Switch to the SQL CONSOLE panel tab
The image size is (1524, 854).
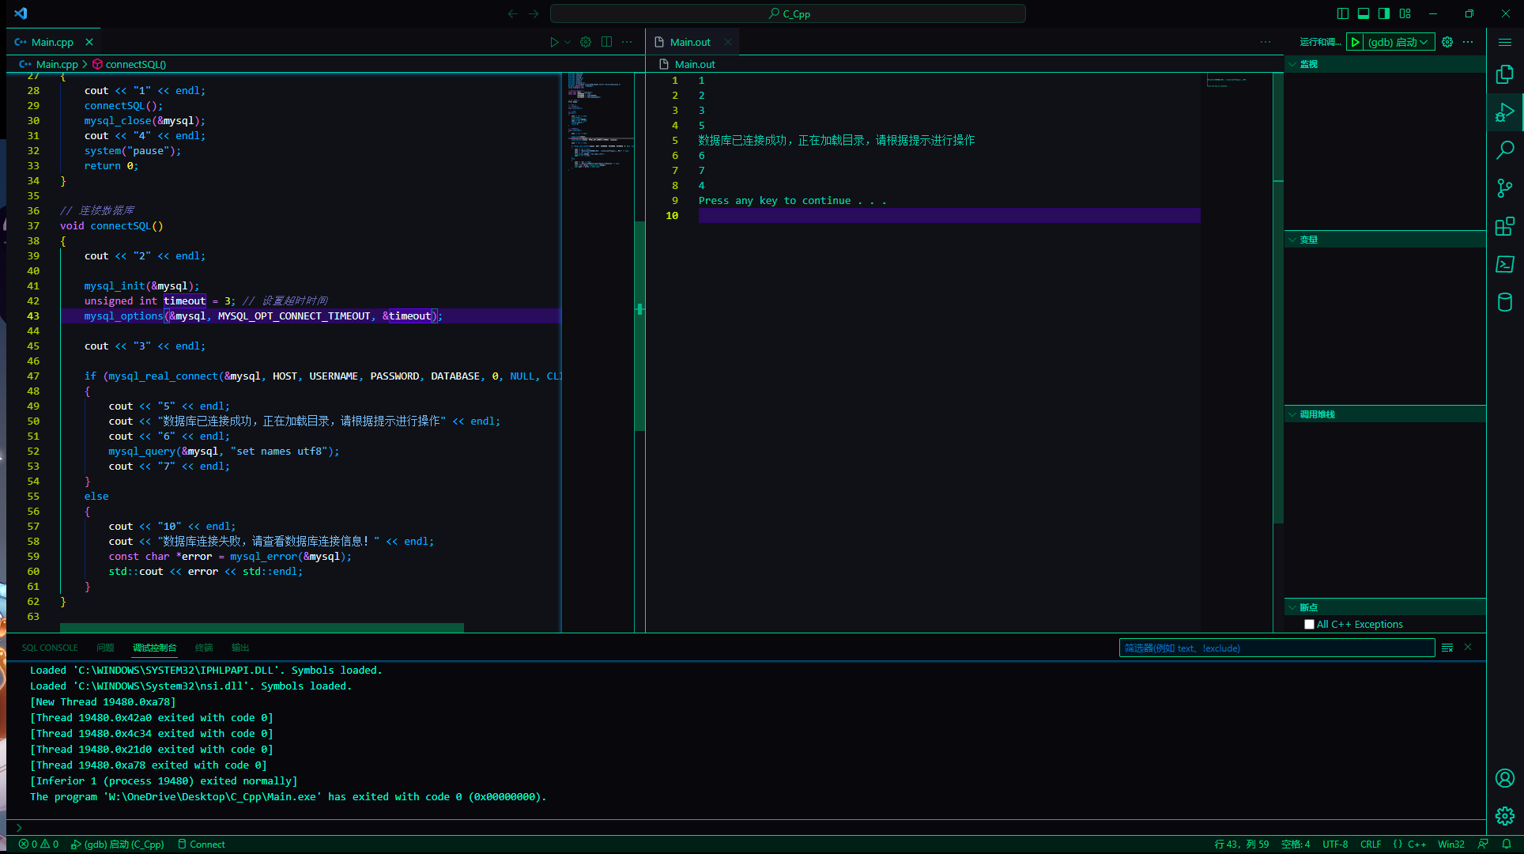pos(49,648)
